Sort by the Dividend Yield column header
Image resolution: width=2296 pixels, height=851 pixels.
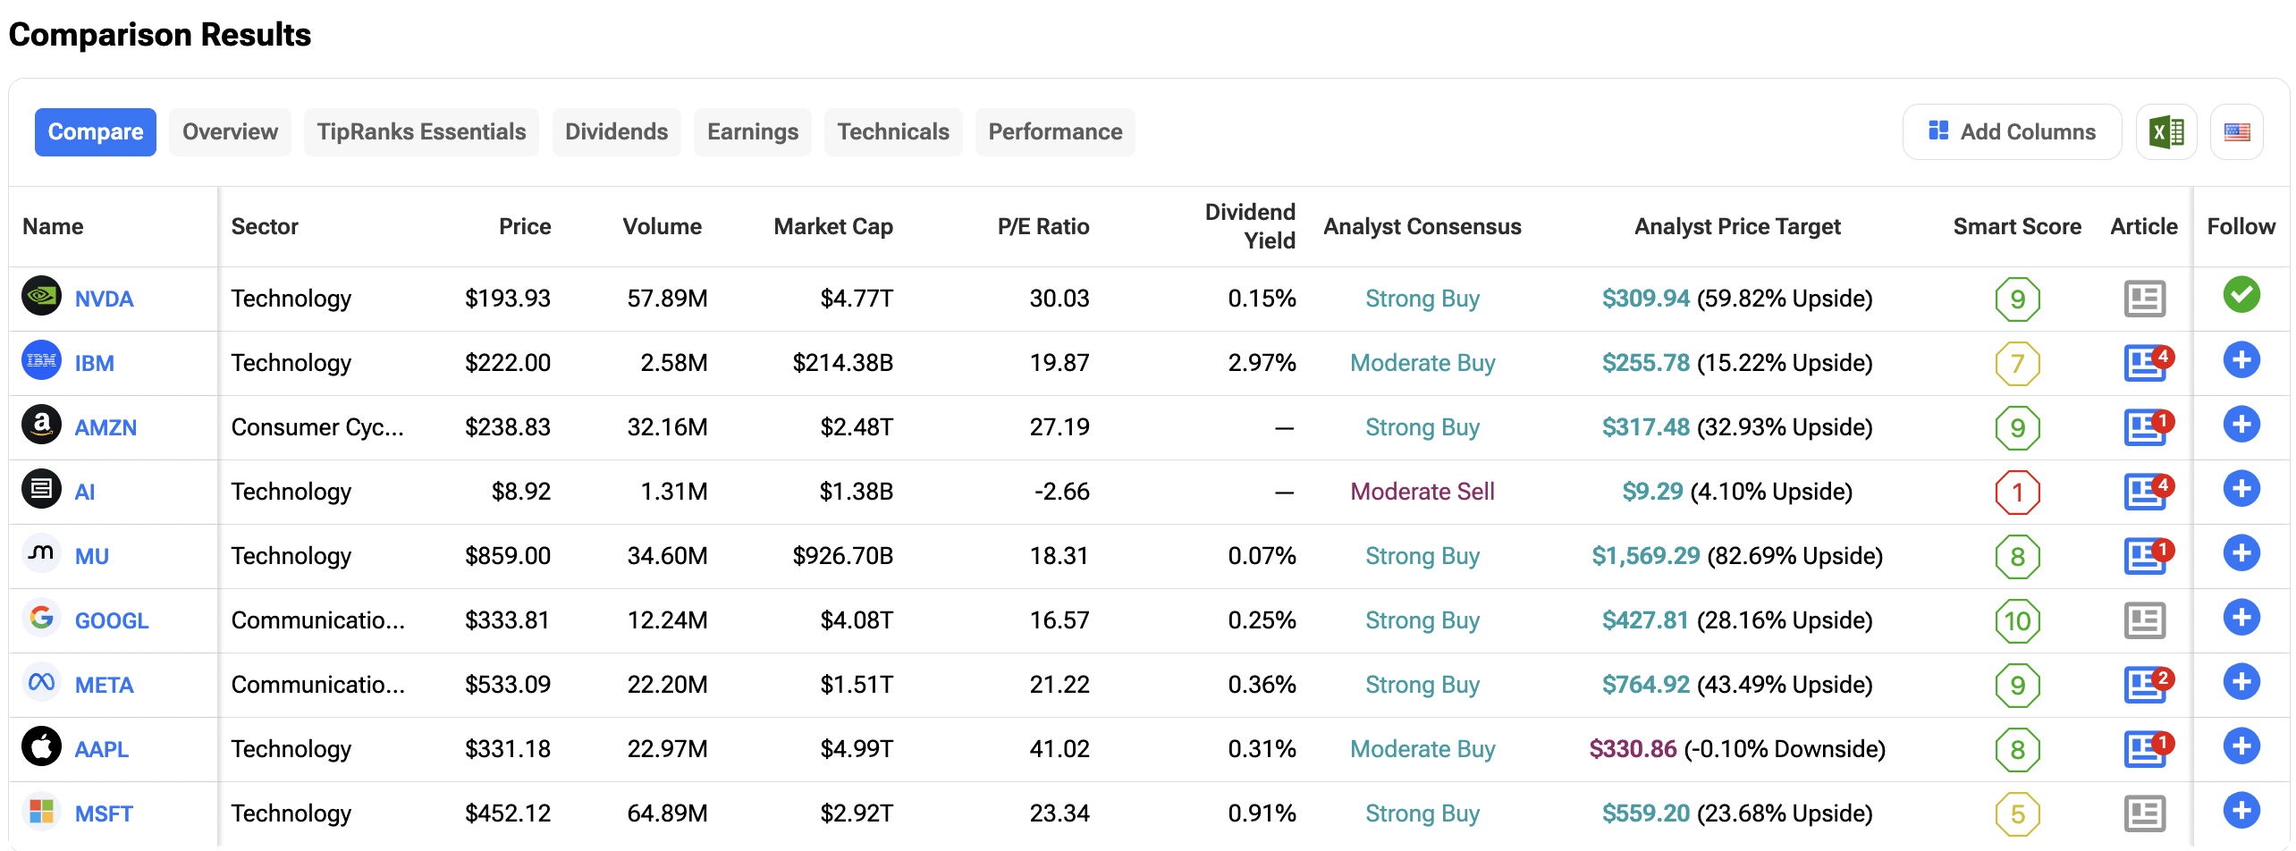pos(1250,226)
